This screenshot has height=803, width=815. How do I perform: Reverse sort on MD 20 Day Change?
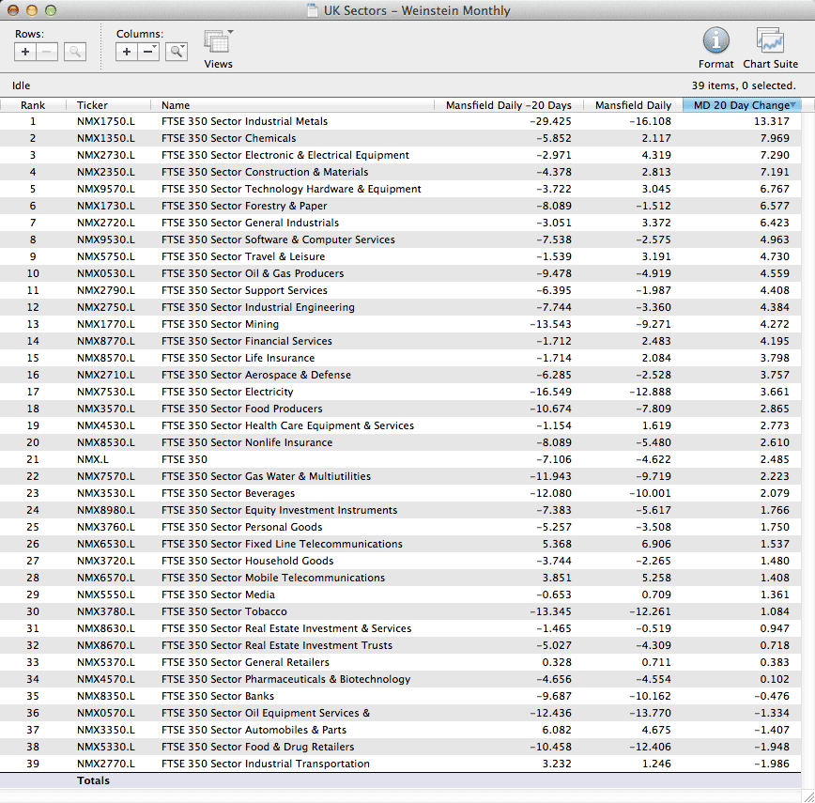(741, 105)
